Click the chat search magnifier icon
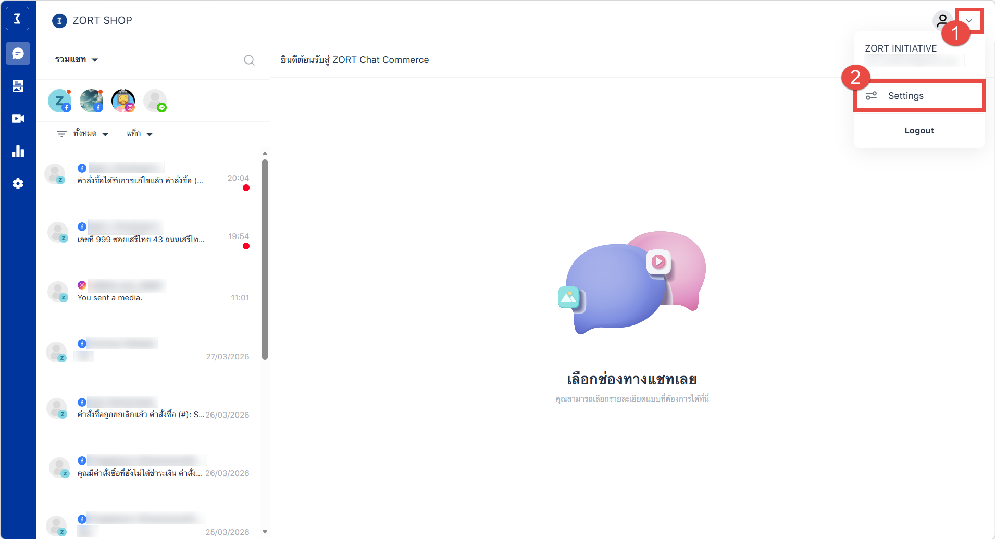The width and height of the screenshot is (995, 539). 249,60
